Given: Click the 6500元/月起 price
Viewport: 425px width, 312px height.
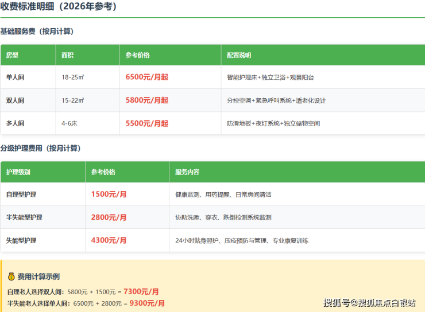Looking at the screenshot, I should pyautogui.click(x=147, y=77).
